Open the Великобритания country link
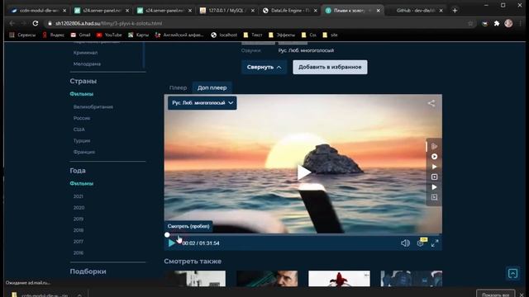Viewport: 529px width, 297px height. pyautogui.click(x=93, y=106)
